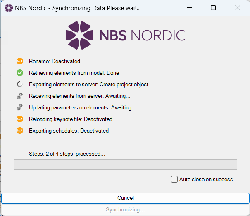Screen dimensions: 250x216
Task: Select Exporting elements to server status line
Action: 88,85
